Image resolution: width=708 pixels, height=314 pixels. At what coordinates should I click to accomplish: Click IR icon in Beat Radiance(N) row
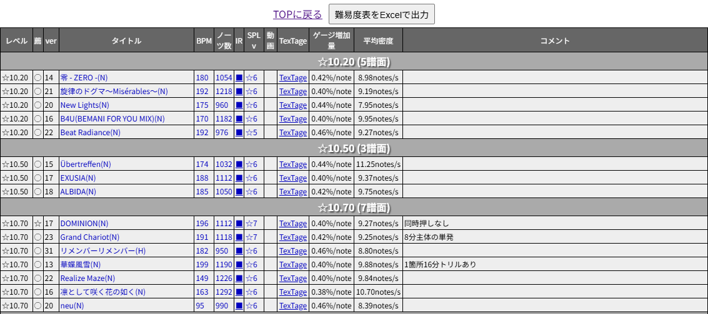(239, 132)
